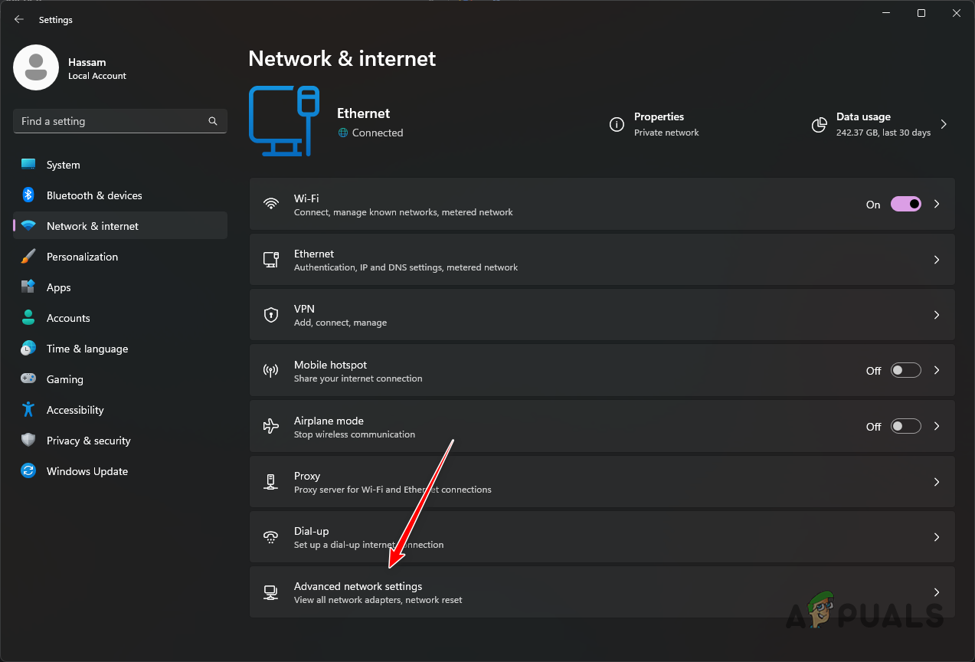Turn on Airplane mode toggle
Viewport: 975px width, 662px height.
pos(905,426)
